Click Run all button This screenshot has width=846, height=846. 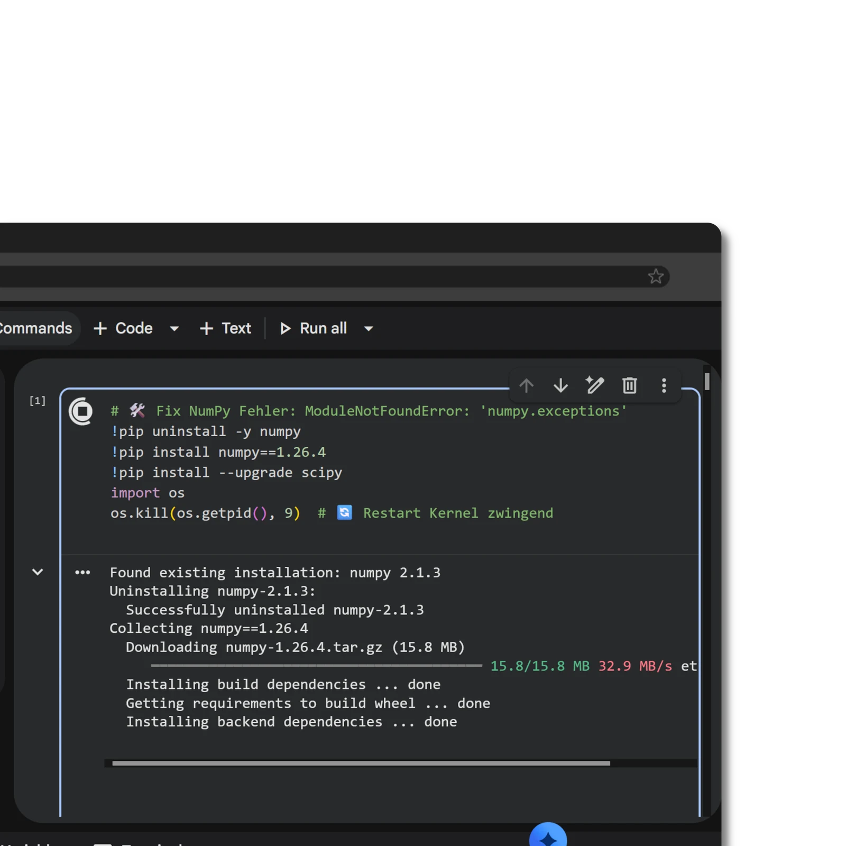click(x=313, y=328)
